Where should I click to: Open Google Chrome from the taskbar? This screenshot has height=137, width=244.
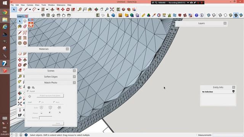coord(5,12)
